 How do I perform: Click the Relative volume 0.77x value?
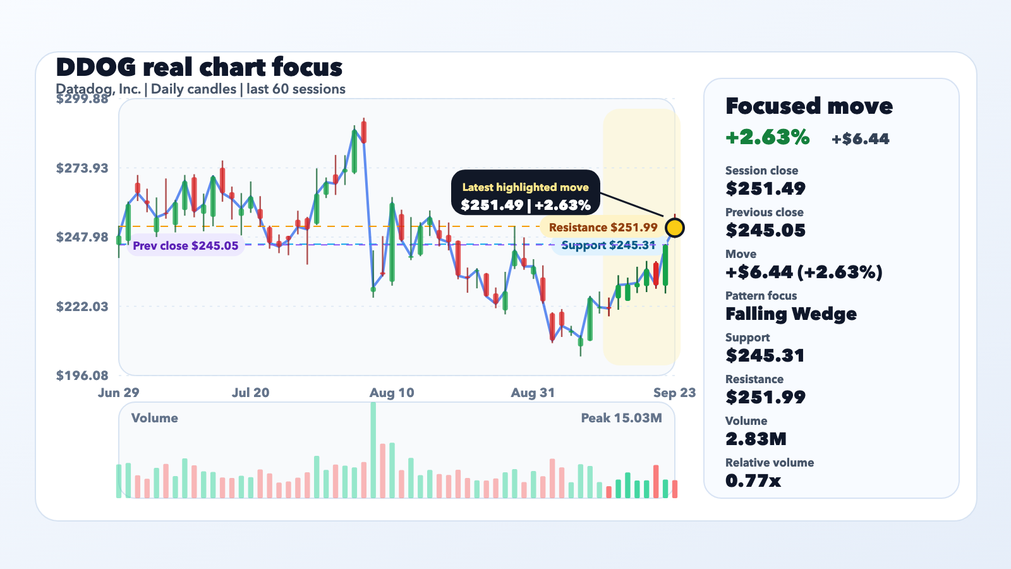pyautogui.click(x=753, y=481)
